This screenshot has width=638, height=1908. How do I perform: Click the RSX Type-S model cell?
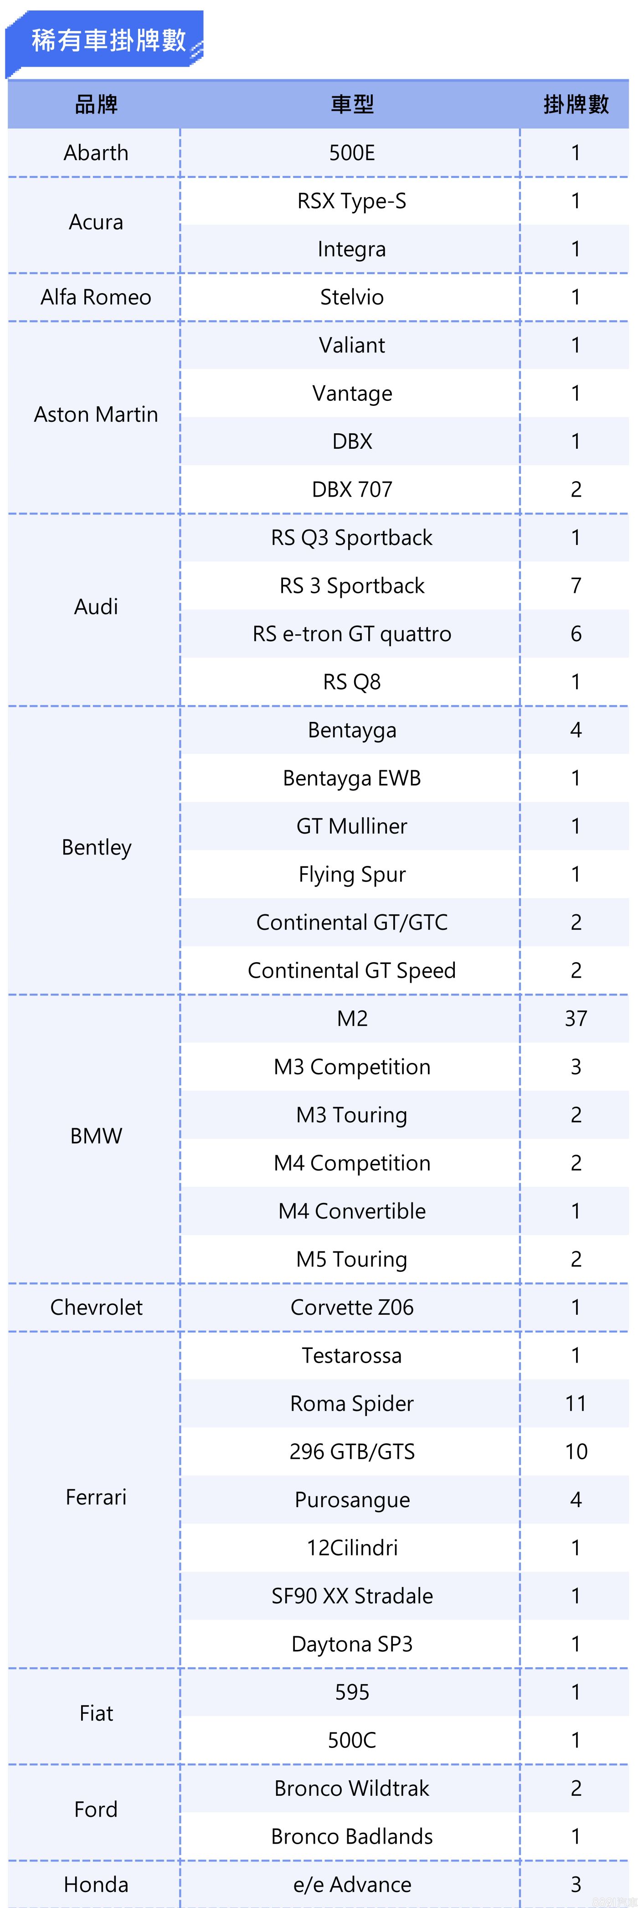pyautogui.click(x=351, y=201)
